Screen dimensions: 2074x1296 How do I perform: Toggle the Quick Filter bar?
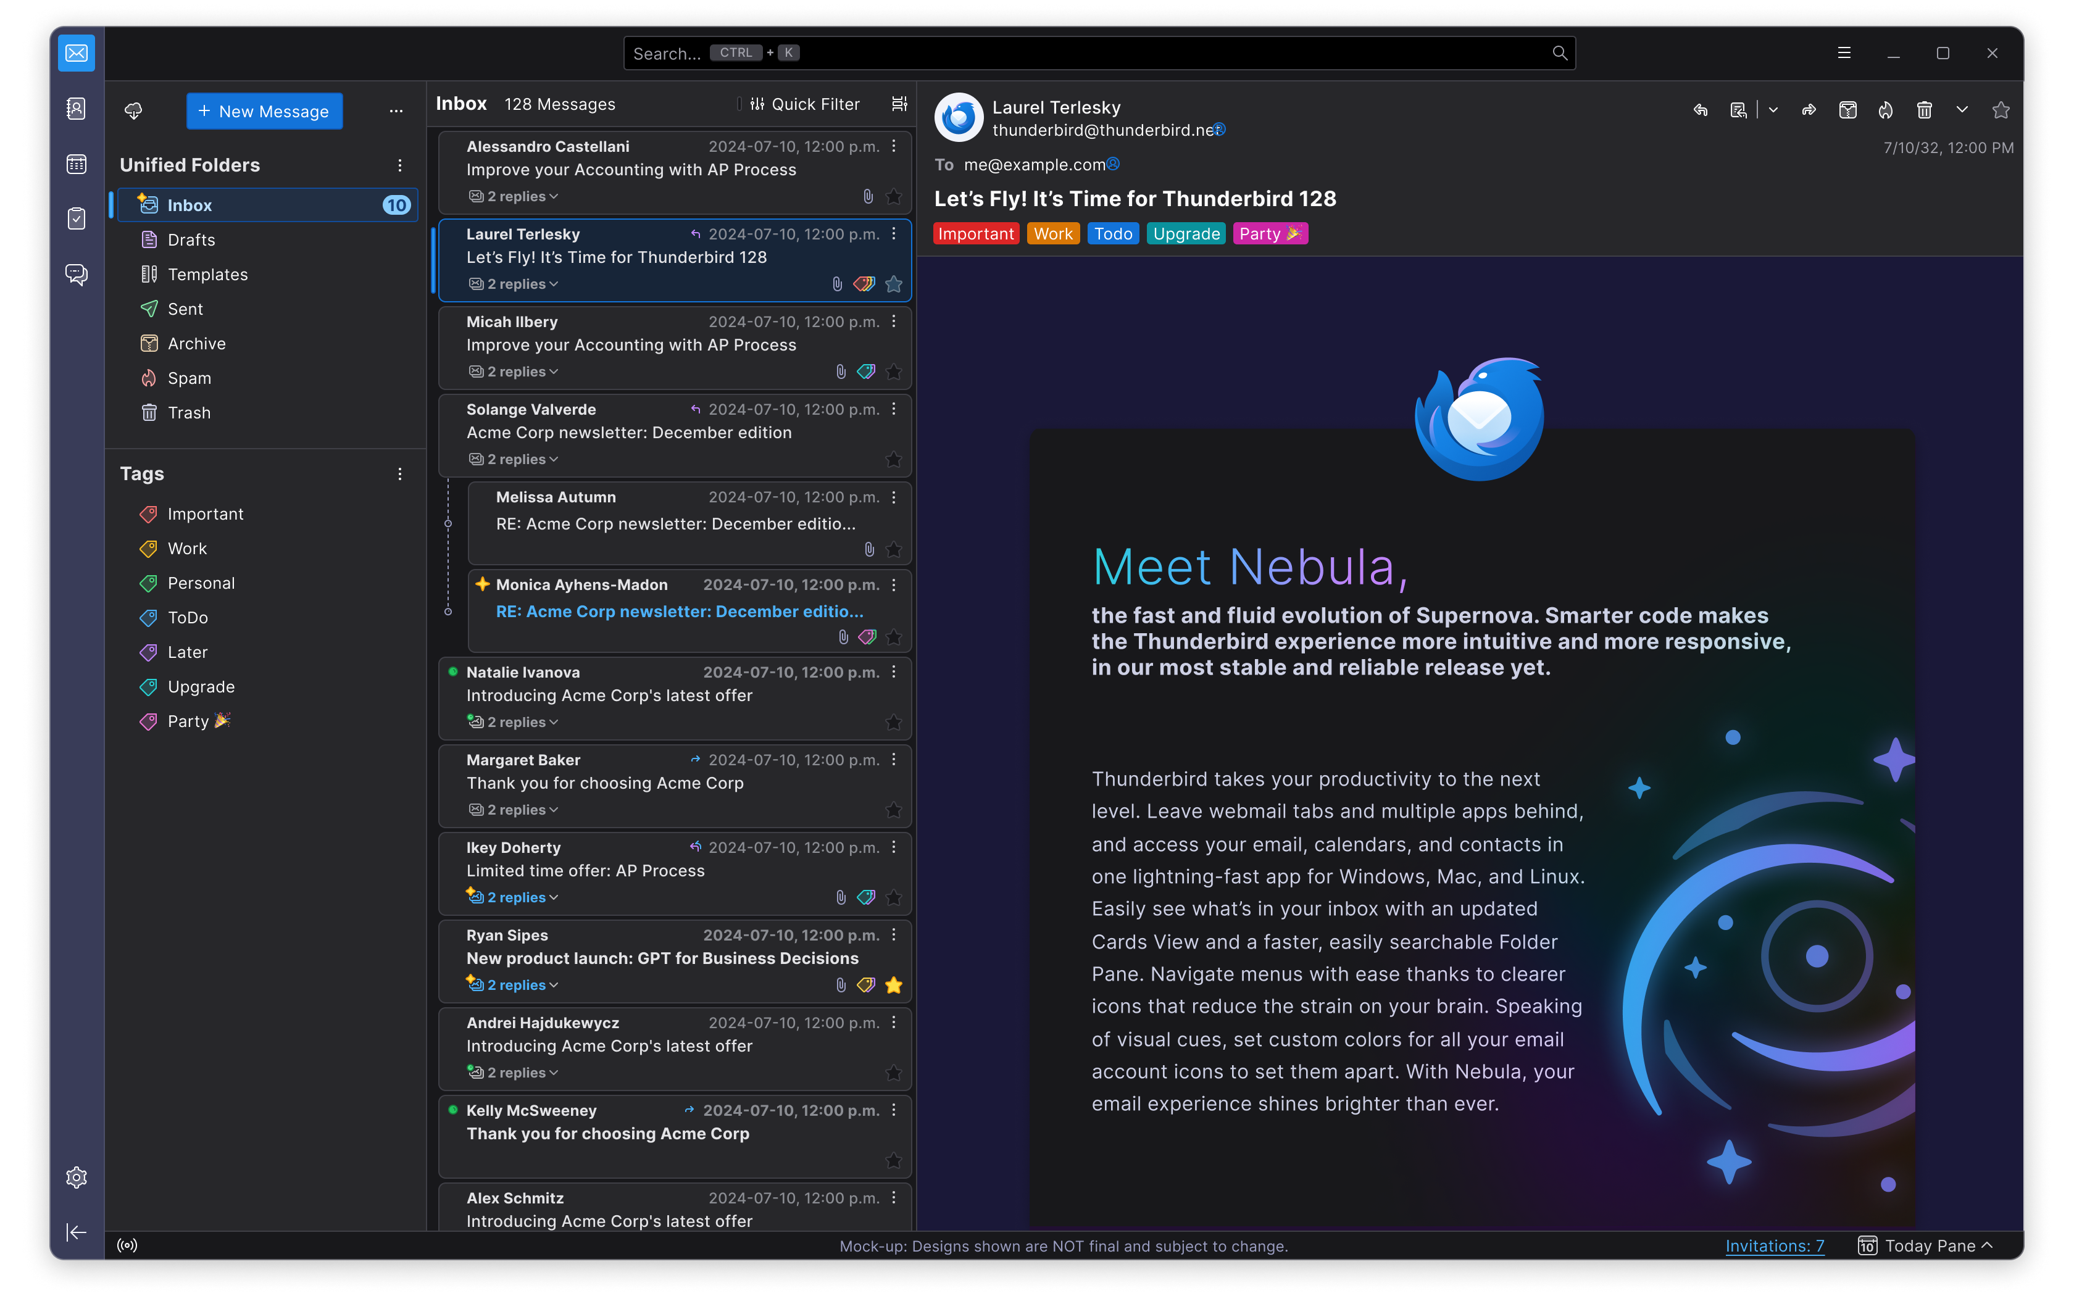tap(804, 104)
